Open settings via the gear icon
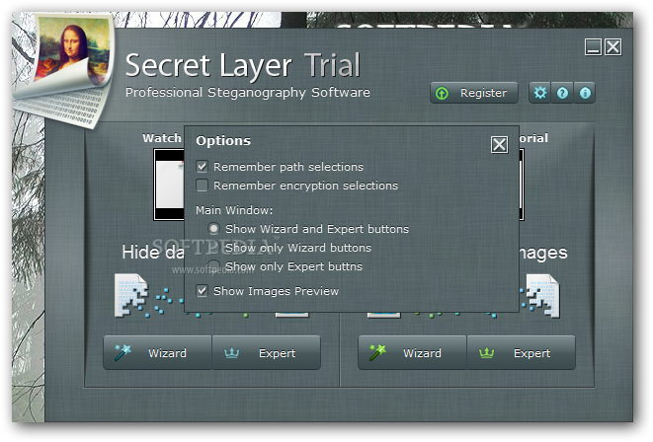653x442 pixels. click(539, 93)
